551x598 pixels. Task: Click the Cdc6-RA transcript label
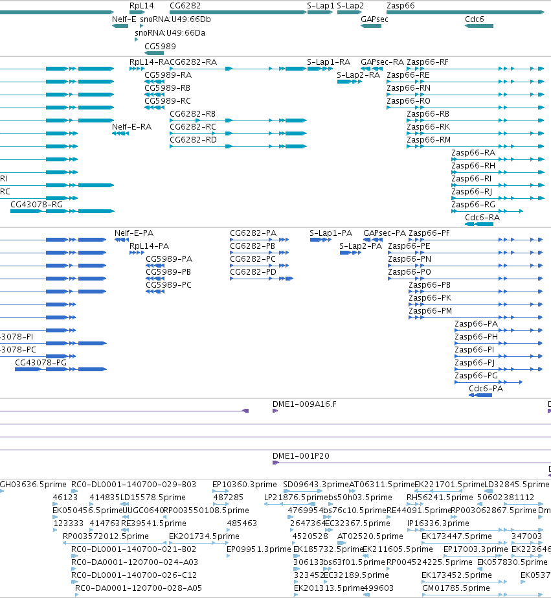(482, 218)
